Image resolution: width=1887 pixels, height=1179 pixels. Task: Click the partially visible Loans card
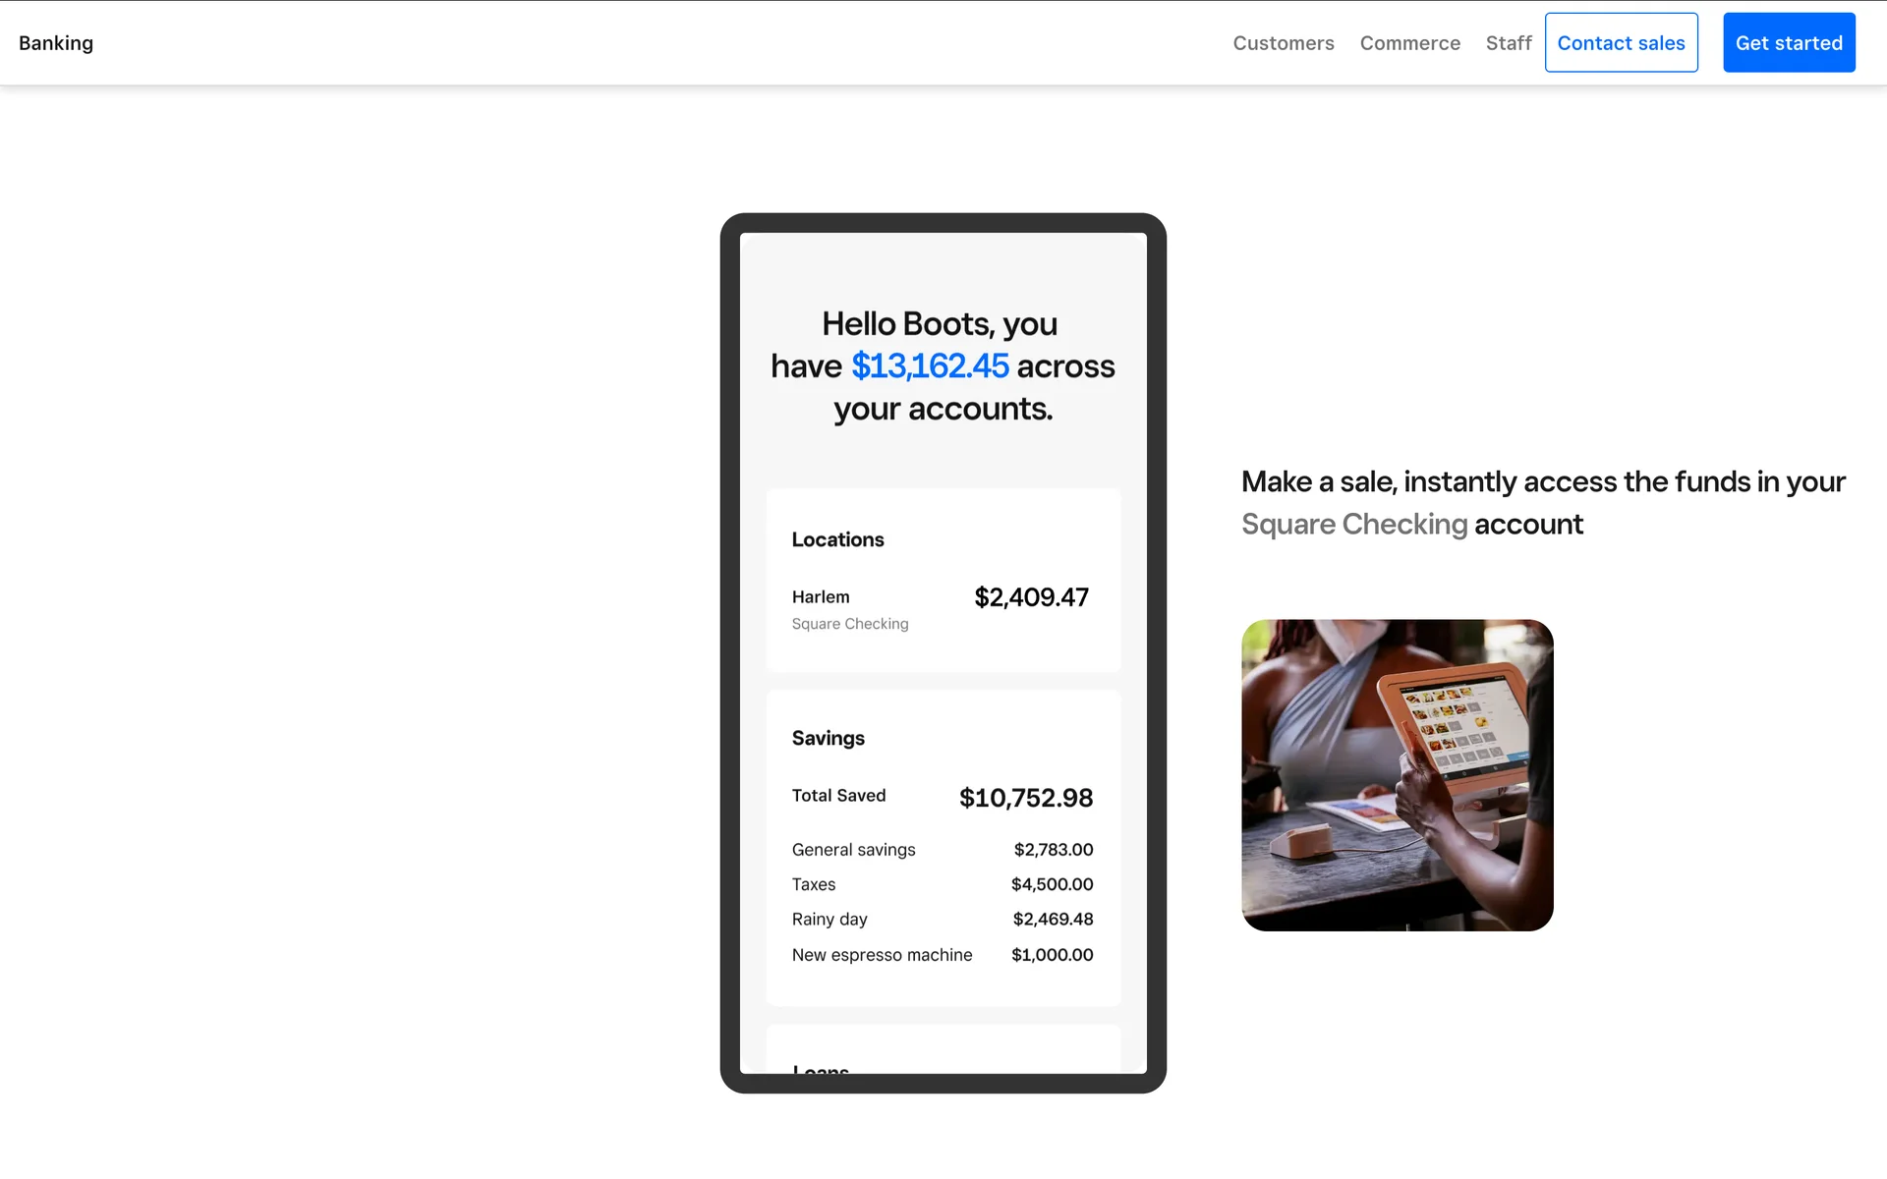942,1053
